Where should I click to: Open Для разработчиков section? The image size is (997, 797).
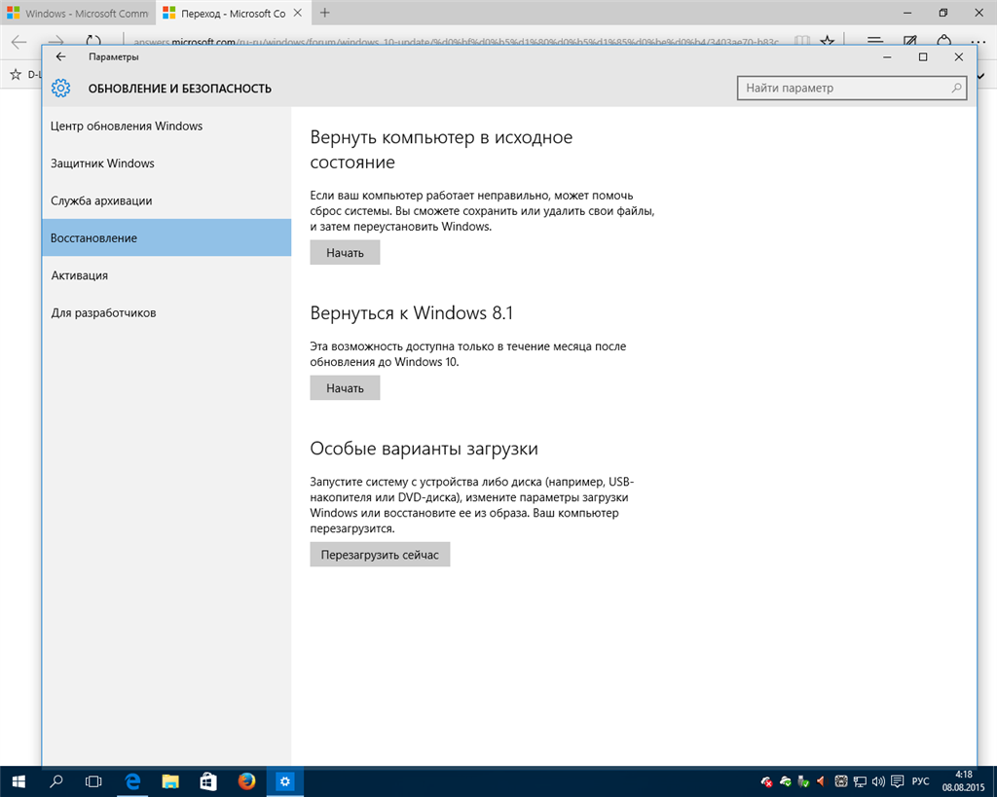click(166, 312)
